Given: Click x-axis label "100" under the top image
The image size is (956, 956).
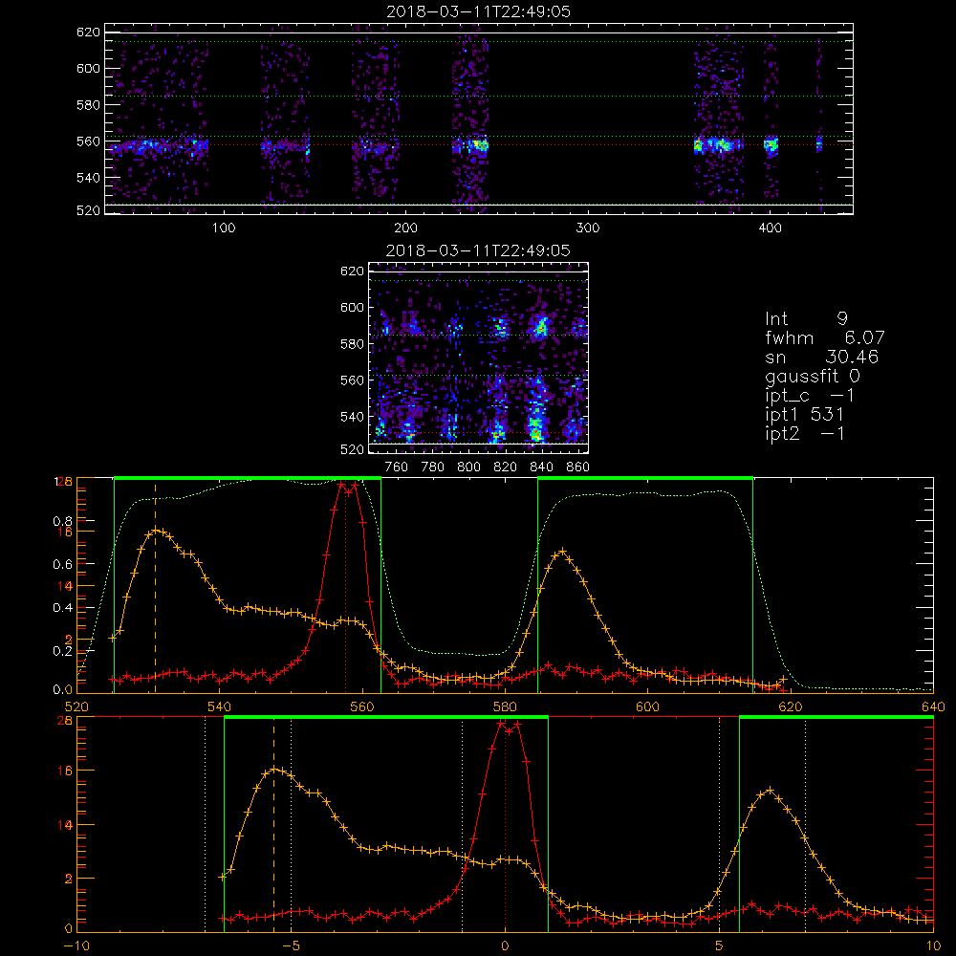Looking at the screenshot, I should (x=224, y=228).
